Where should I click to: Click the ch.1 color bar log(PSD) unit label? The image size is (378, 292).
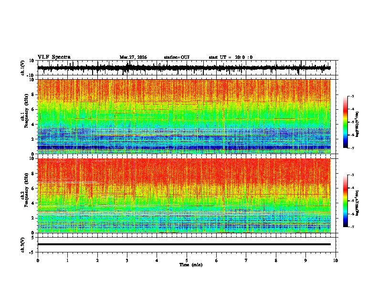pos(357,125)
